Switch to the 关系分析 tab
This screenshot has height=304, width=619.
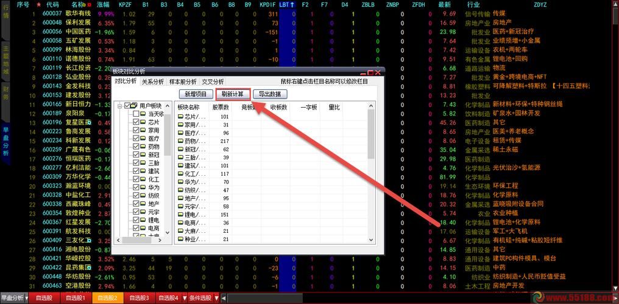pyautogui.click(x=153, y=82)
